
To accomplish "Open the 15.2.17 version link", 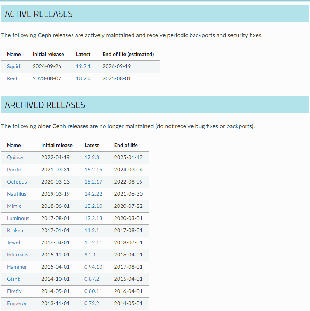I will tap(93, 182).
